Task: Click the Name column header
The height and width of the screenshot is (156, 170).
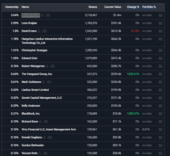Action: coord(25,7)
